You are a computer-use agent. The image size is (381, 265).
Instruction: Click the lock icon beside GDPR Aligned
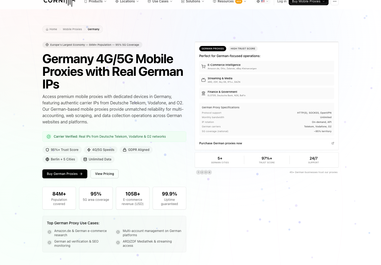click(x=125, y=150)
